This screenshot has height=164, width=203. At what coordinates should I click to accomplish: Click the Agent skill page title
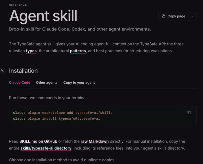tap(43, 16)
